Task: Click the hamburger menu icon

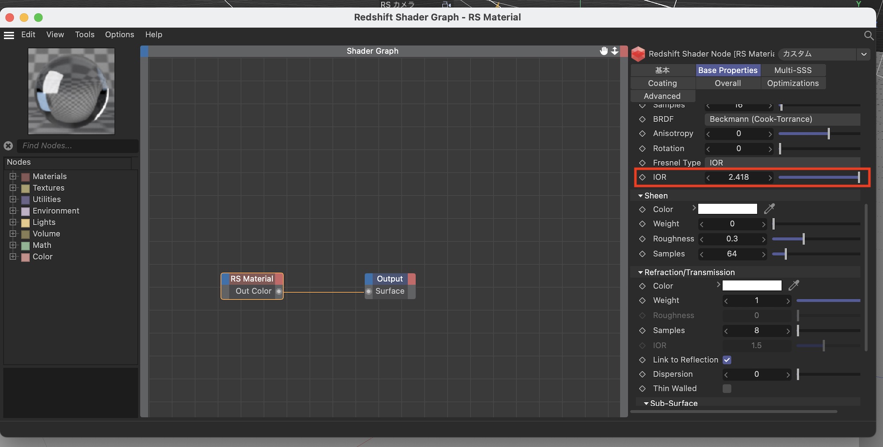Action: click(9, 35)
